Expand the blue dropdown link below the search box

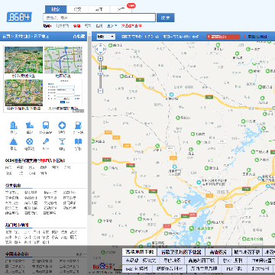pyautogui.click(x=112, y=26)
